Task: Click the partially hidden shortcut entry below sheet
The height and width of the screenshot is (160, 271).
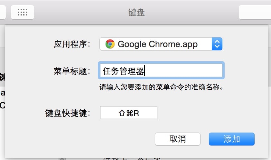Action: [x=132, y=159]
